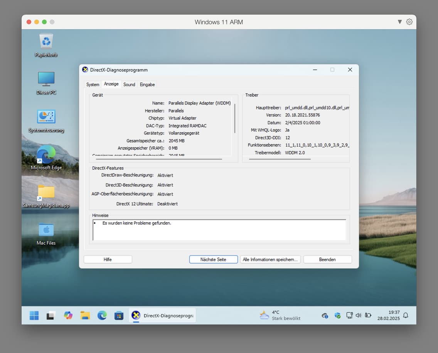Open the weather widget showing 4°C
Viewport: 438px width, 353px height.
pos(280,315)
